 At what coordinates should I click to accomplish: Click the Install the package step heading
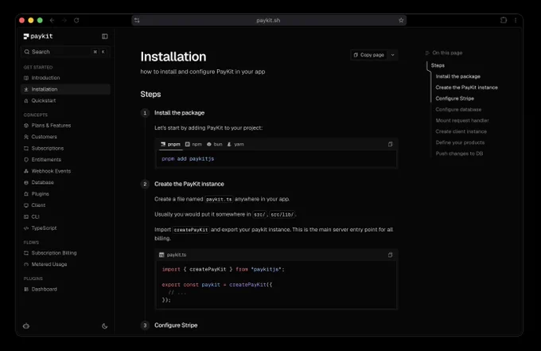180,113
